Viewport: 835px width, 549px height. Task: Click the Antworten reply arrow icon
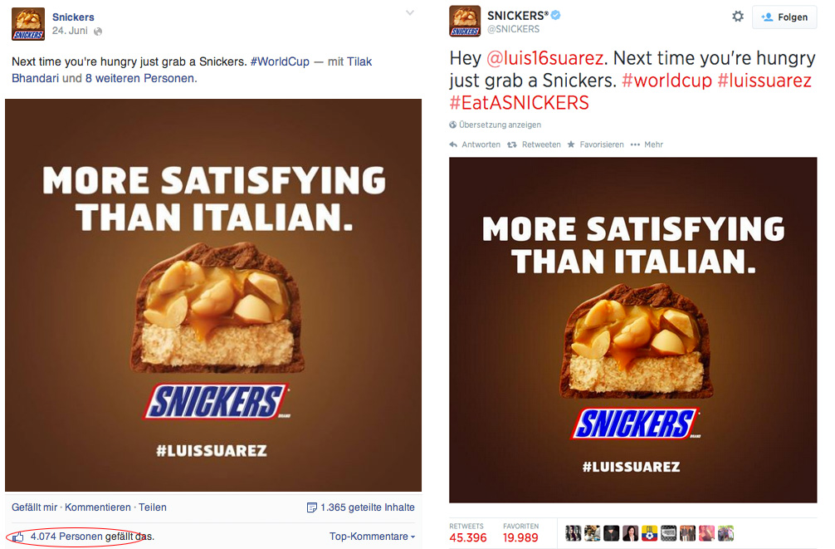point(453,145)
